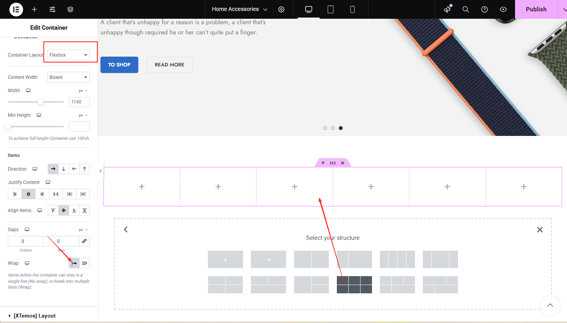This screenshot has height=323, width=567.
Task: Open the Structure layers icon
Action: point(70,9)
